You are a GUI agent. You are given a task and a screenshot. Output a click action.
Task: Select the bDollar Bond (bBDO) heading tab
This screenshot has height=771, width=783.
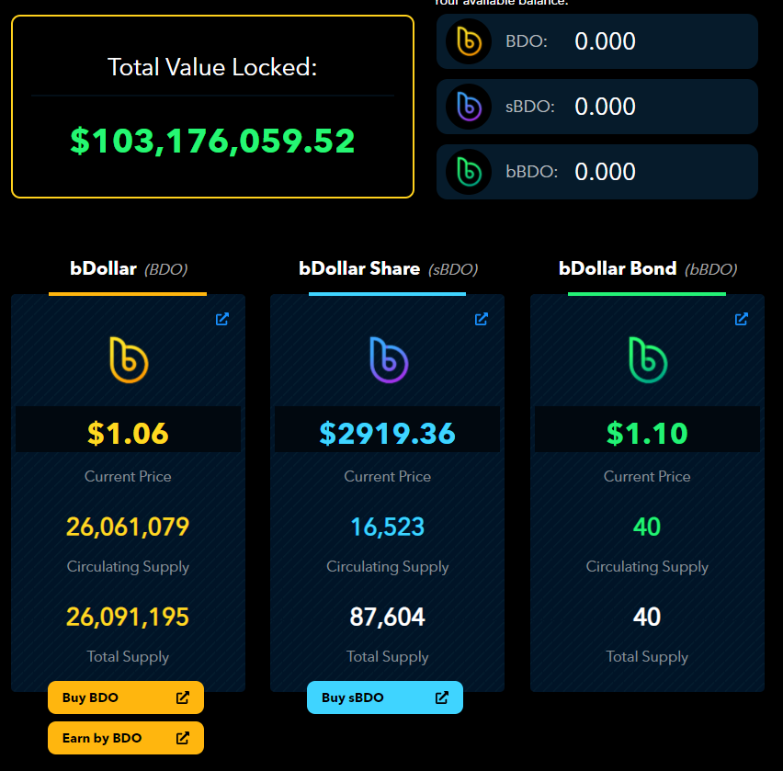pos(648,269)
